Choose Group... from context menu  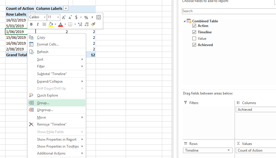click(57, 103)
